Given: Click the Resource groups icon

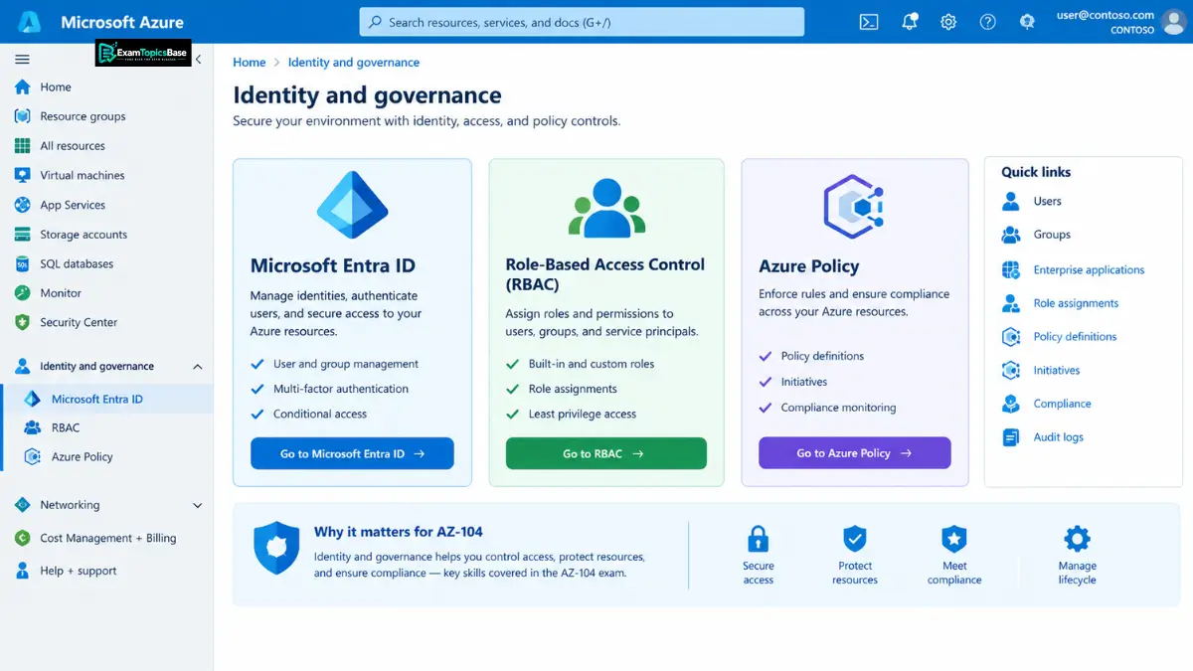Looking at the screenshot, I should pyautogui.click(x=22, y=116).
